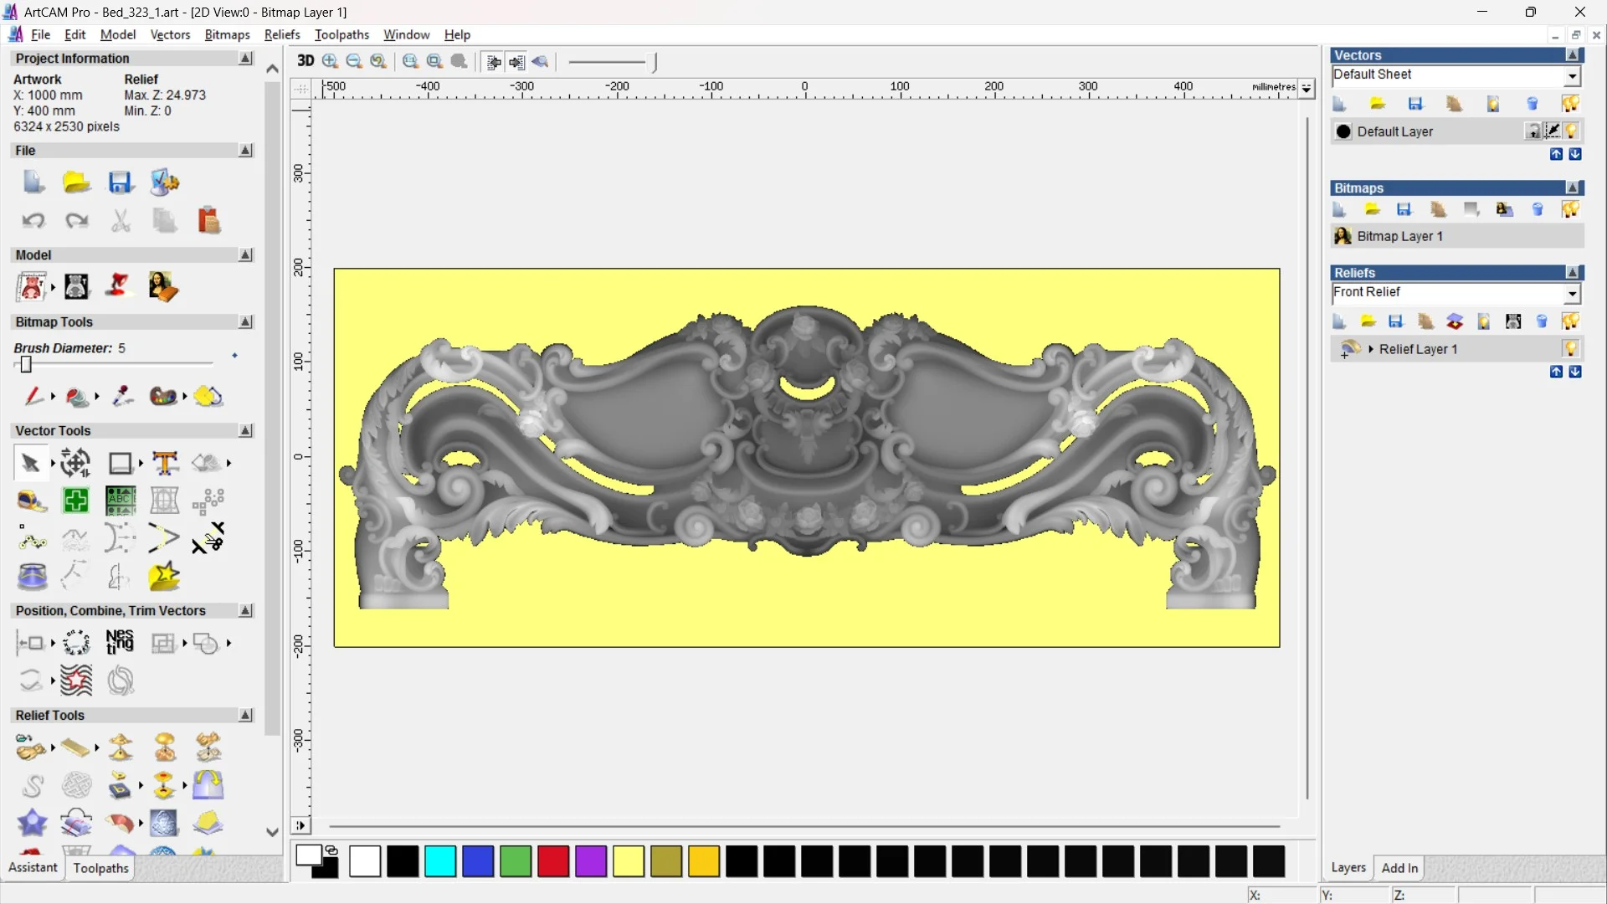Click the Zoom In icon in the toolbar
The image size is (1607, 904).
point(330,61)
